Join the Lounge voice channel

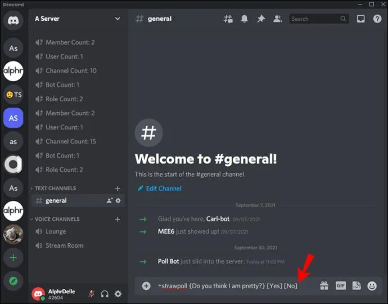78,231
